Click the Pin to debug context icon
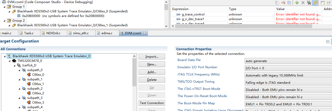This screenshot has height=111, width=332. click(329, 3)
